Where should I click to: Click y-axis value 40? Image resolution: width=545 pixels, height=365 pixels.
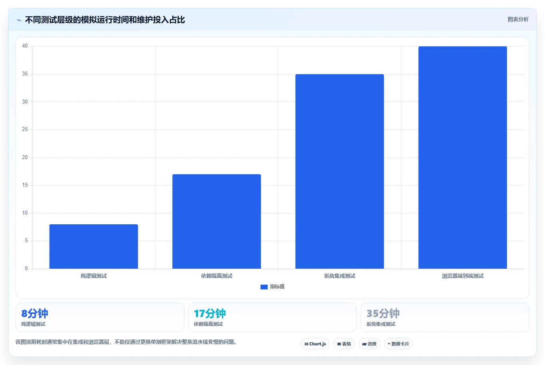(25, 46)
